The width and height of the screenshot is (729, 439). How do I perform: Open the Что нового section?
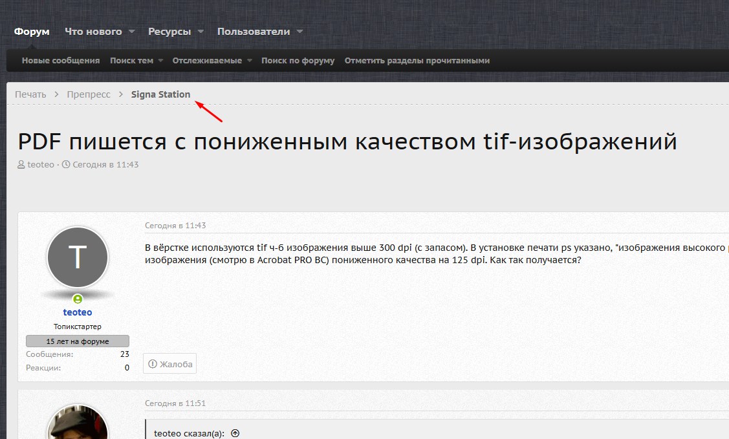93,32
